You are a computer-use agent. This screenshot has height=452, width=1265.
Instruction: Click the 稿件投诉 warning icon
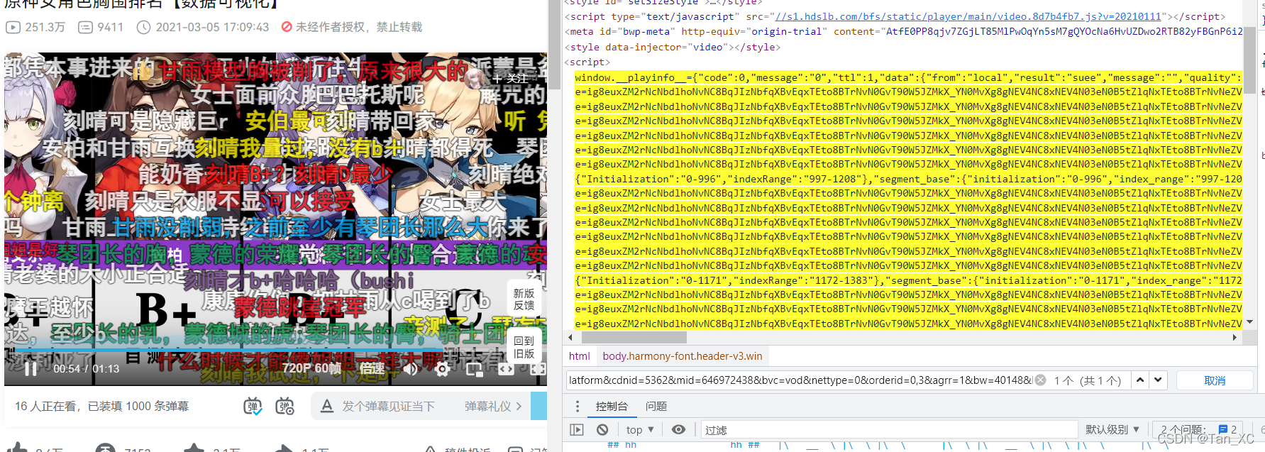430,448
